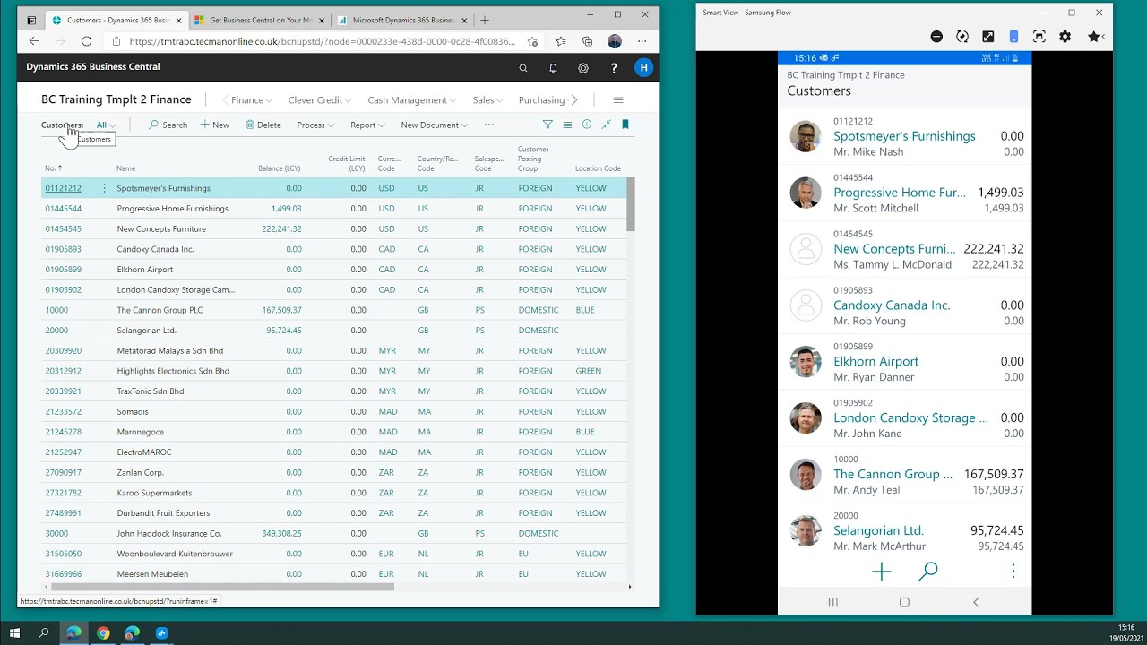Add page to favorites star icon
This screenshot has width=1147, height=645.
[532, 41]
